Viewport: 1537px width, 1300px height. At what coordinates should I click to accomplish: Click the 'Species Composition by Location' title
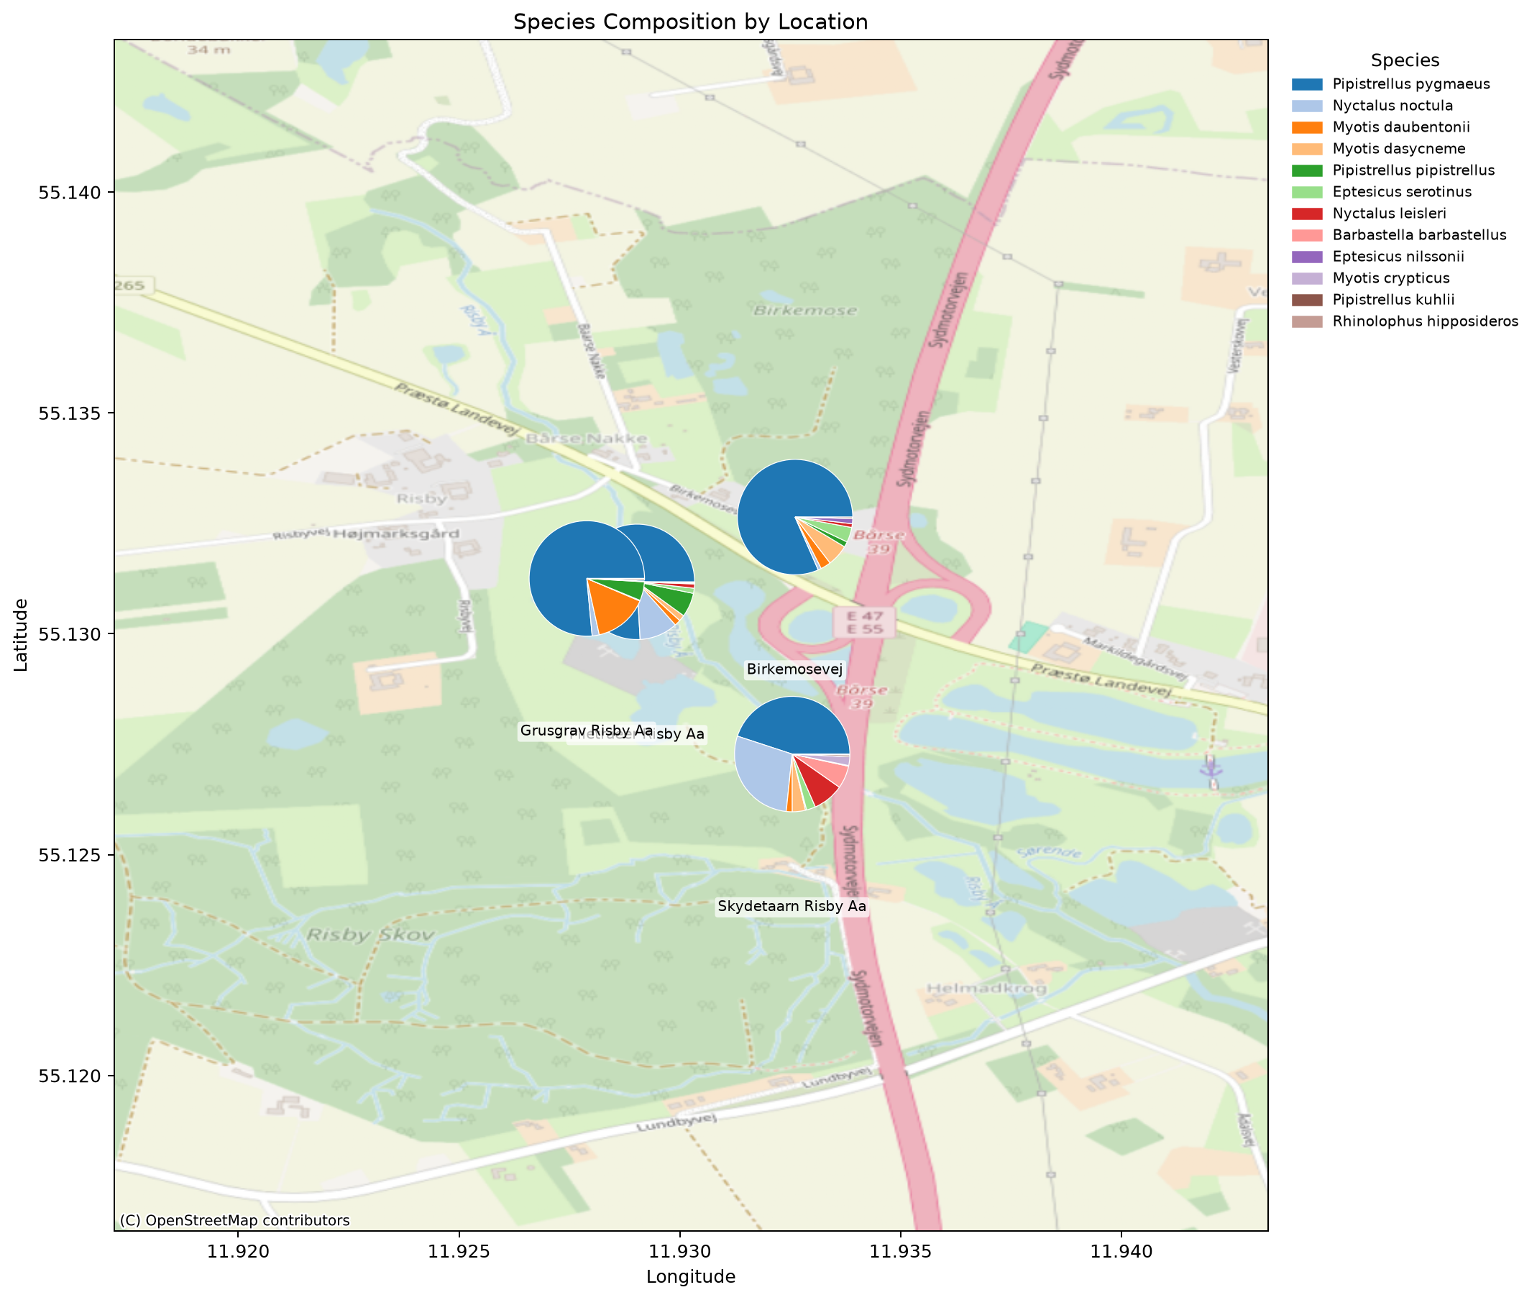(690, 22)
